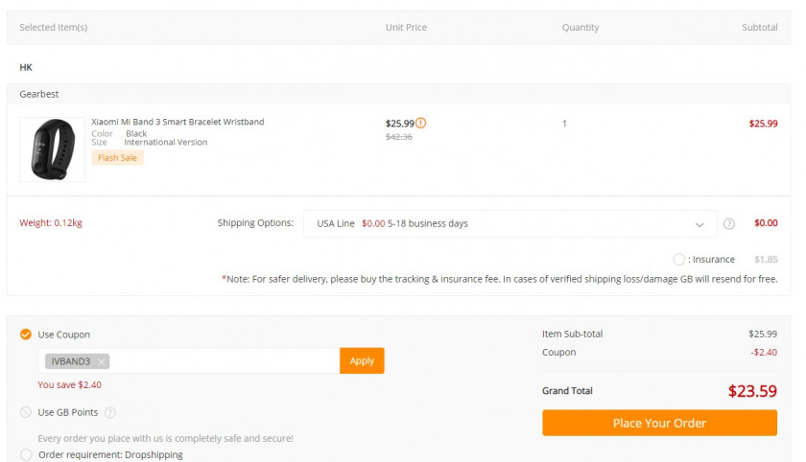
Task: Click the Grand Total amount $23.59
Action: coord(751,391)
